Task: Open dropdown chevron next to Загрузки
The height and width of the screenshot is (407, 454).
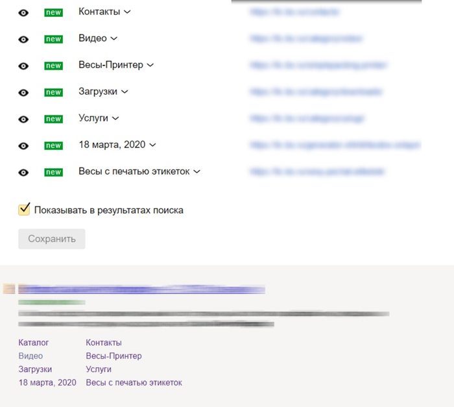Action: [x=125, y=92]
